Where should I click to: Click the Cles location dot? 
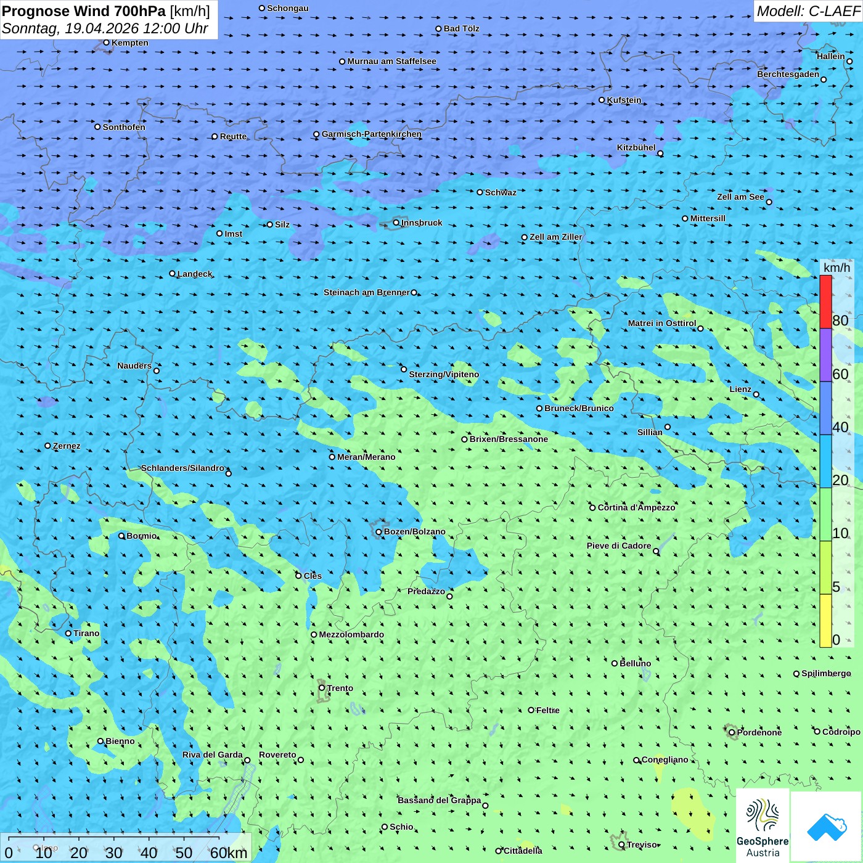tap(299, 576)
